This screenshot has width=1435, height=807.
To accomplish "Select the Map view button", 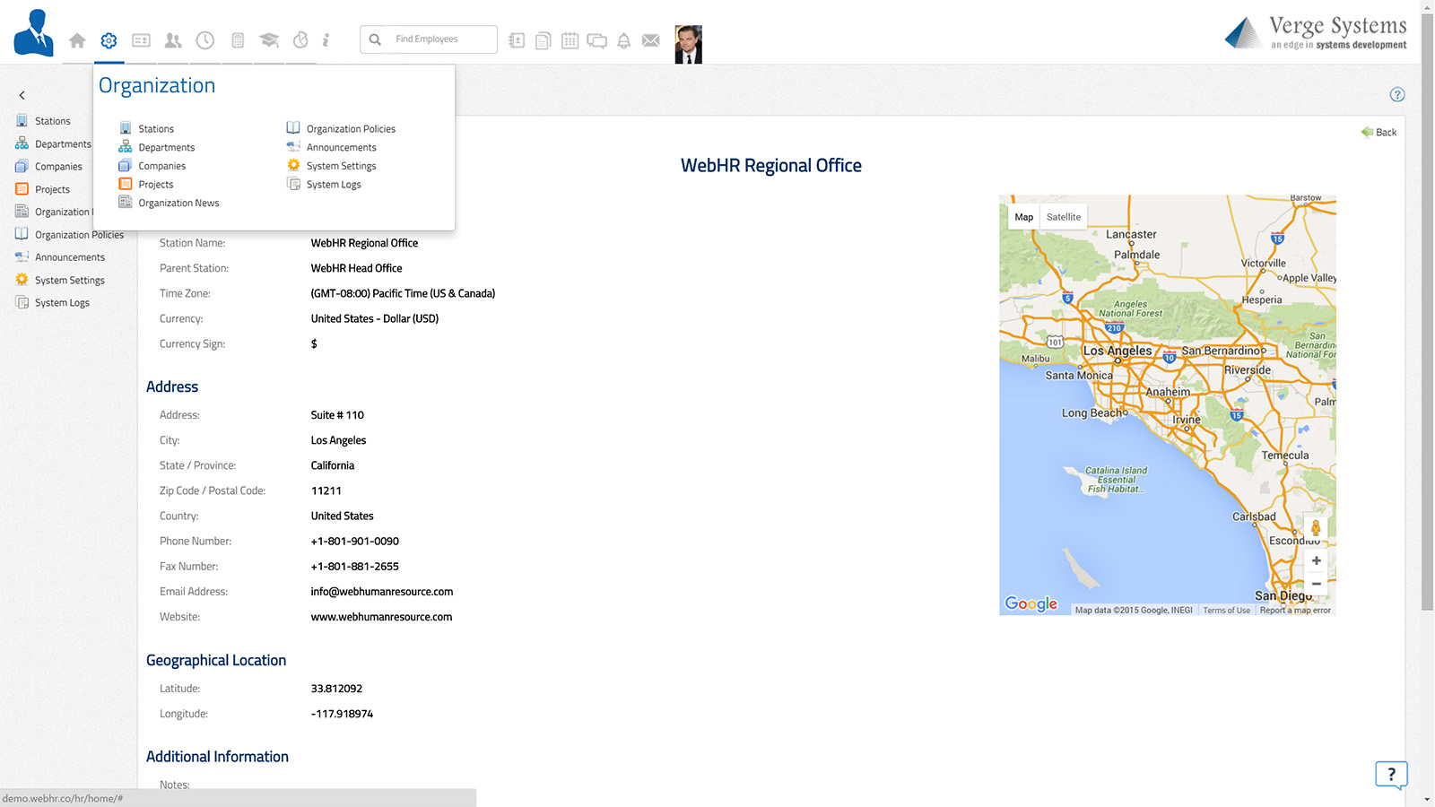I will pyautogui.click(x=1023, y=217).
